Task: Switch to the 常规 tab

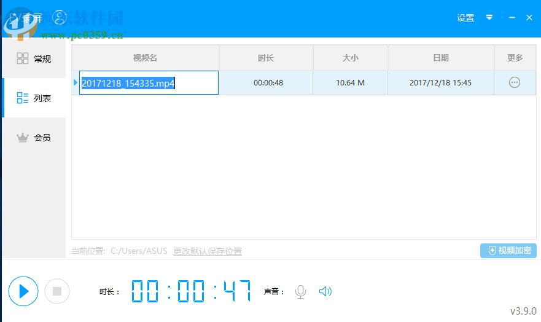Action: [x=34, y=58]
